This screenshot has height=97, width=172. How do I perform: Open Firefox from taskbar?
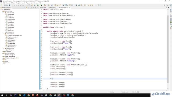click(37, 95)
